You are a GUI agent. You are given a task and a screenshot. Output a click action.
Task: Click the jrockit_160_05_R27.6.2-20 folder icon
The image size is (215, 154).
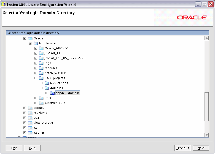[41, 58]
